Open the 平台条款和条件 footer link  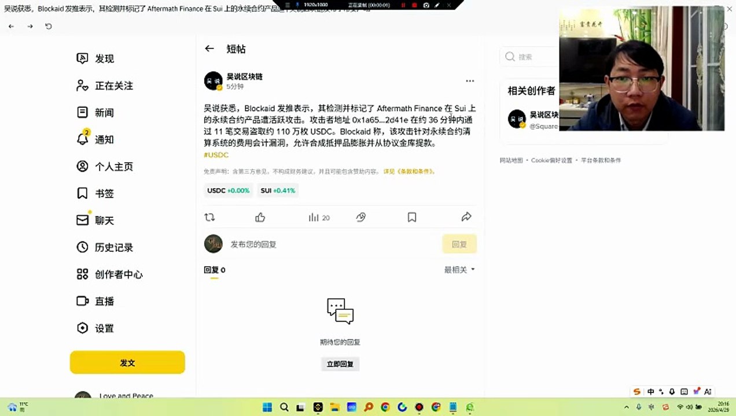tap(601, 160)
